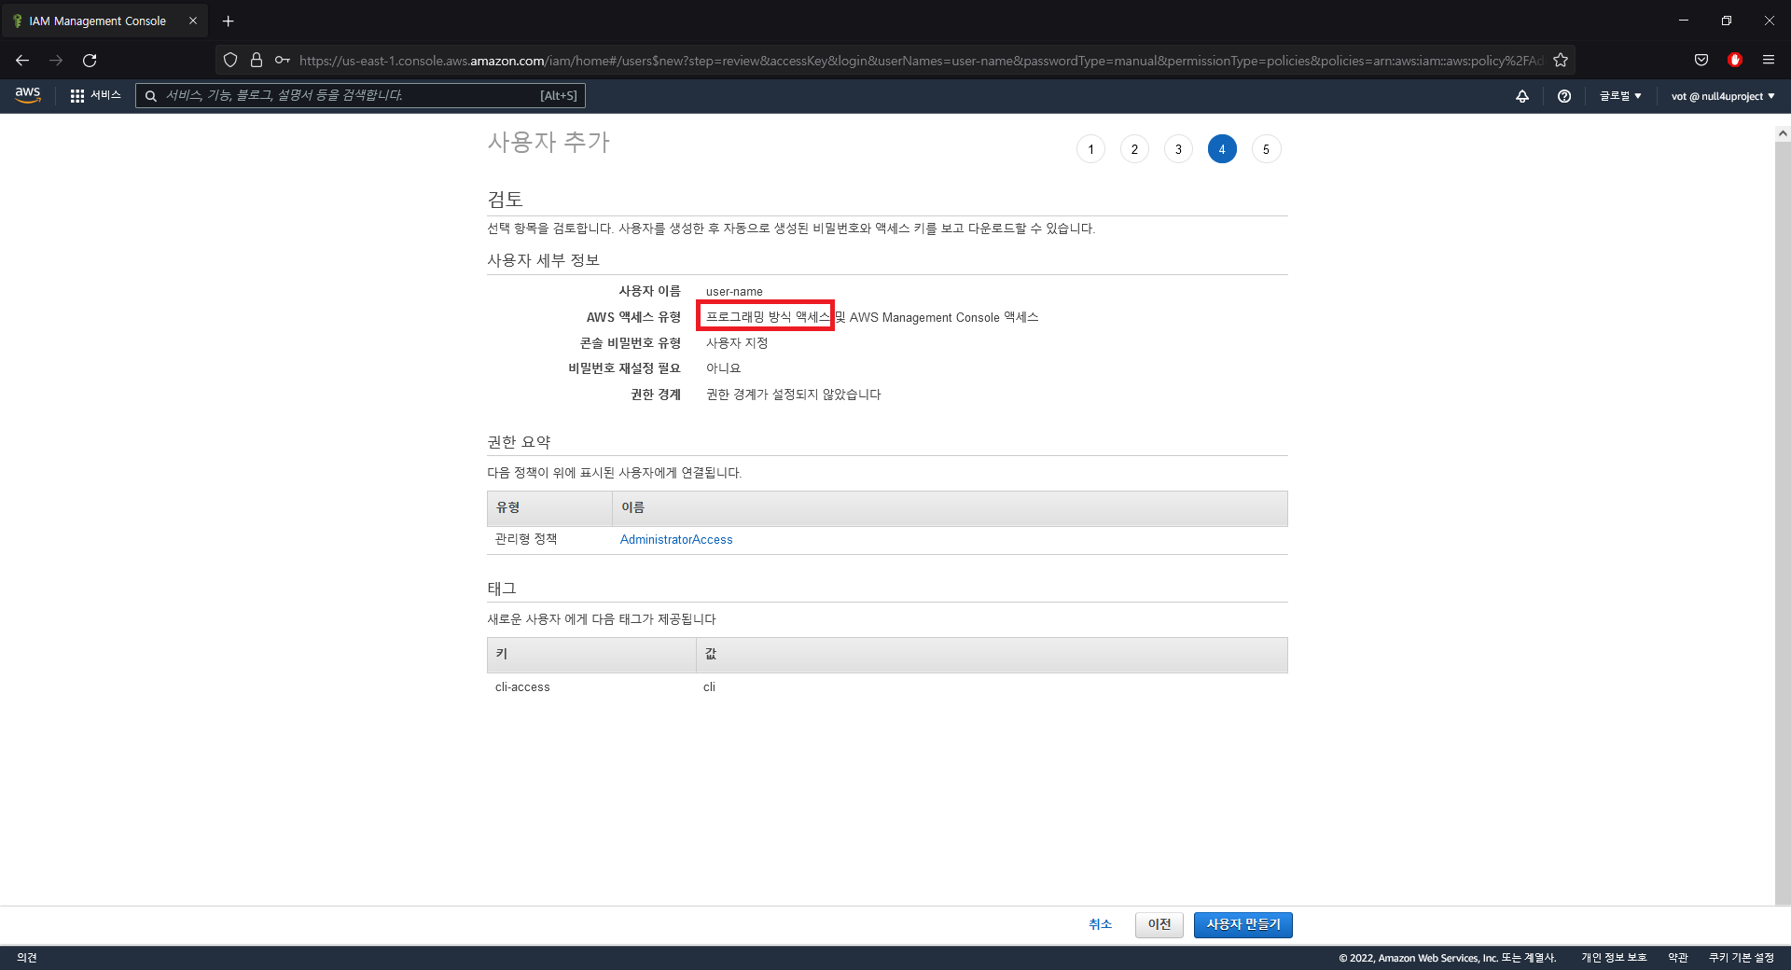Restore down the browser window
This screenshot has width=1791, height=970.
pyautogui.click(x=1727, y=21)
